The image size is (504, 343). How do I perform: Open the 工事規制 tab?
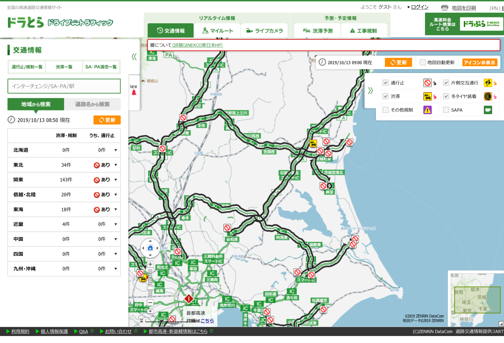click(x=364, y=30)
